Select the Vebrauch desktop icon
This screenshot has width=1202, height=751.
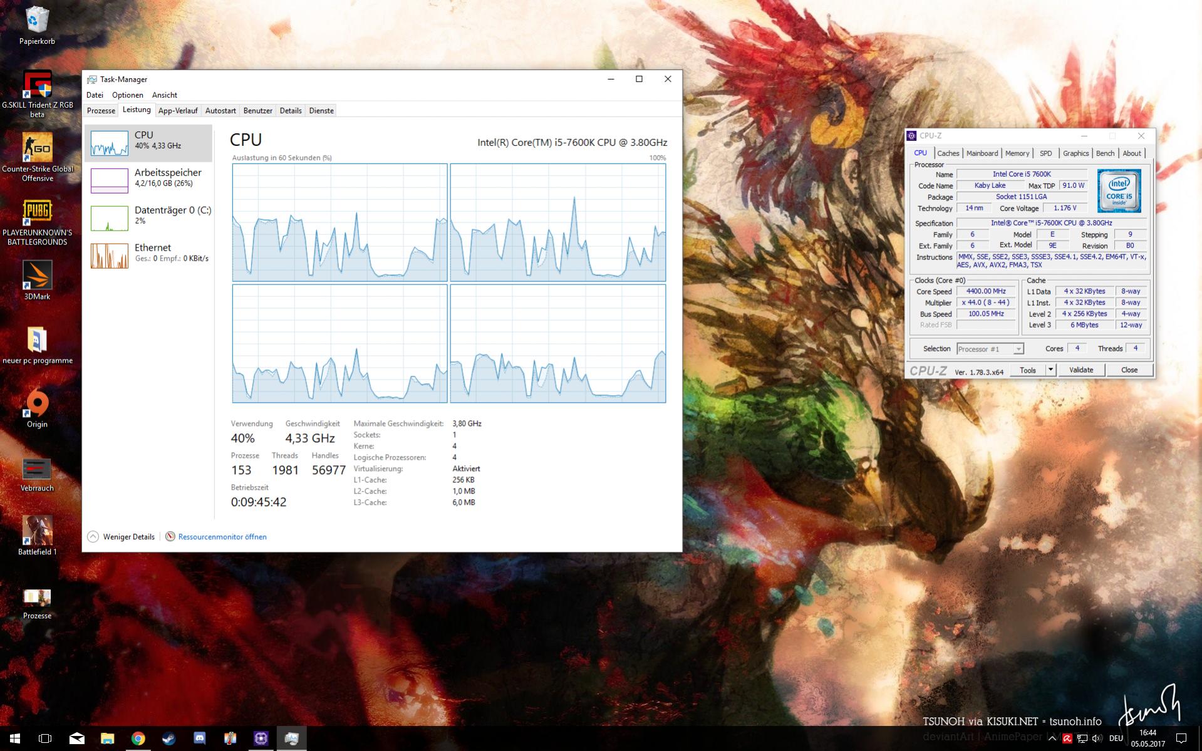coord(37,474)
